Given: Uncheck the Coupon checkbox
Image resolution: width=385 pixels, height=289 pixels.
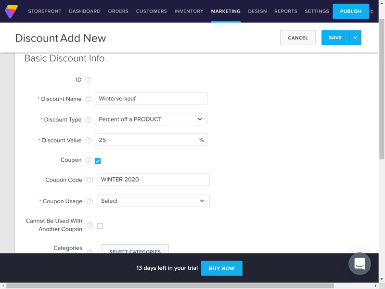Looking at the screenshot, I should [98, 161].
